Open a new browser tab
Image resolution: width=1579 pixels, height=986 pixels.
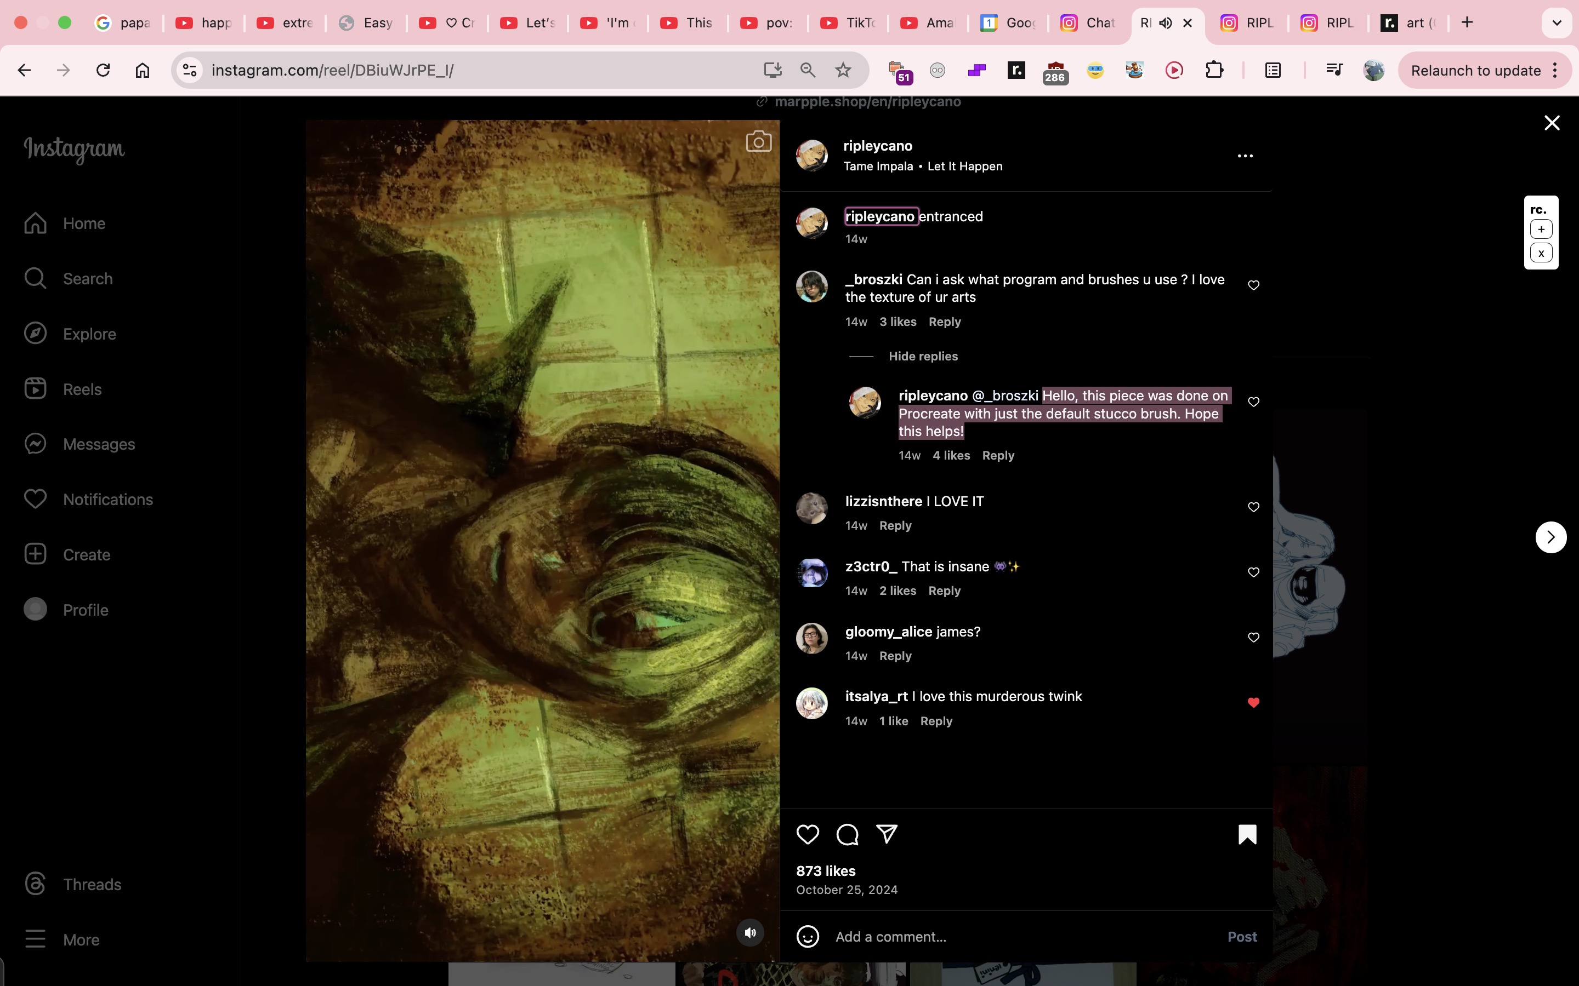click(1467, 23)
